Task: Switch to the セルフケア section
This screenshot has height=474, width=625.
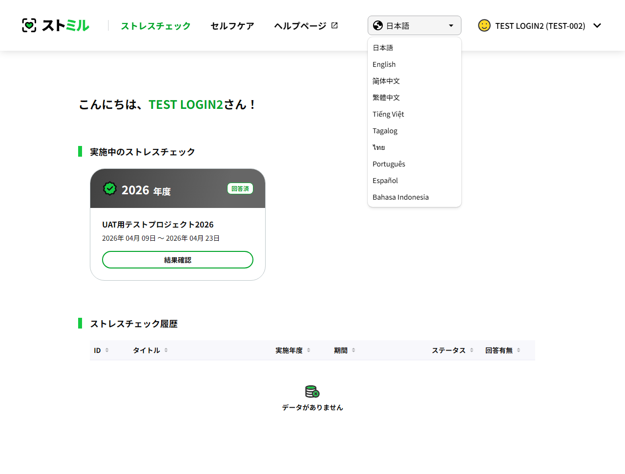Action: click(x=232, y=26)
